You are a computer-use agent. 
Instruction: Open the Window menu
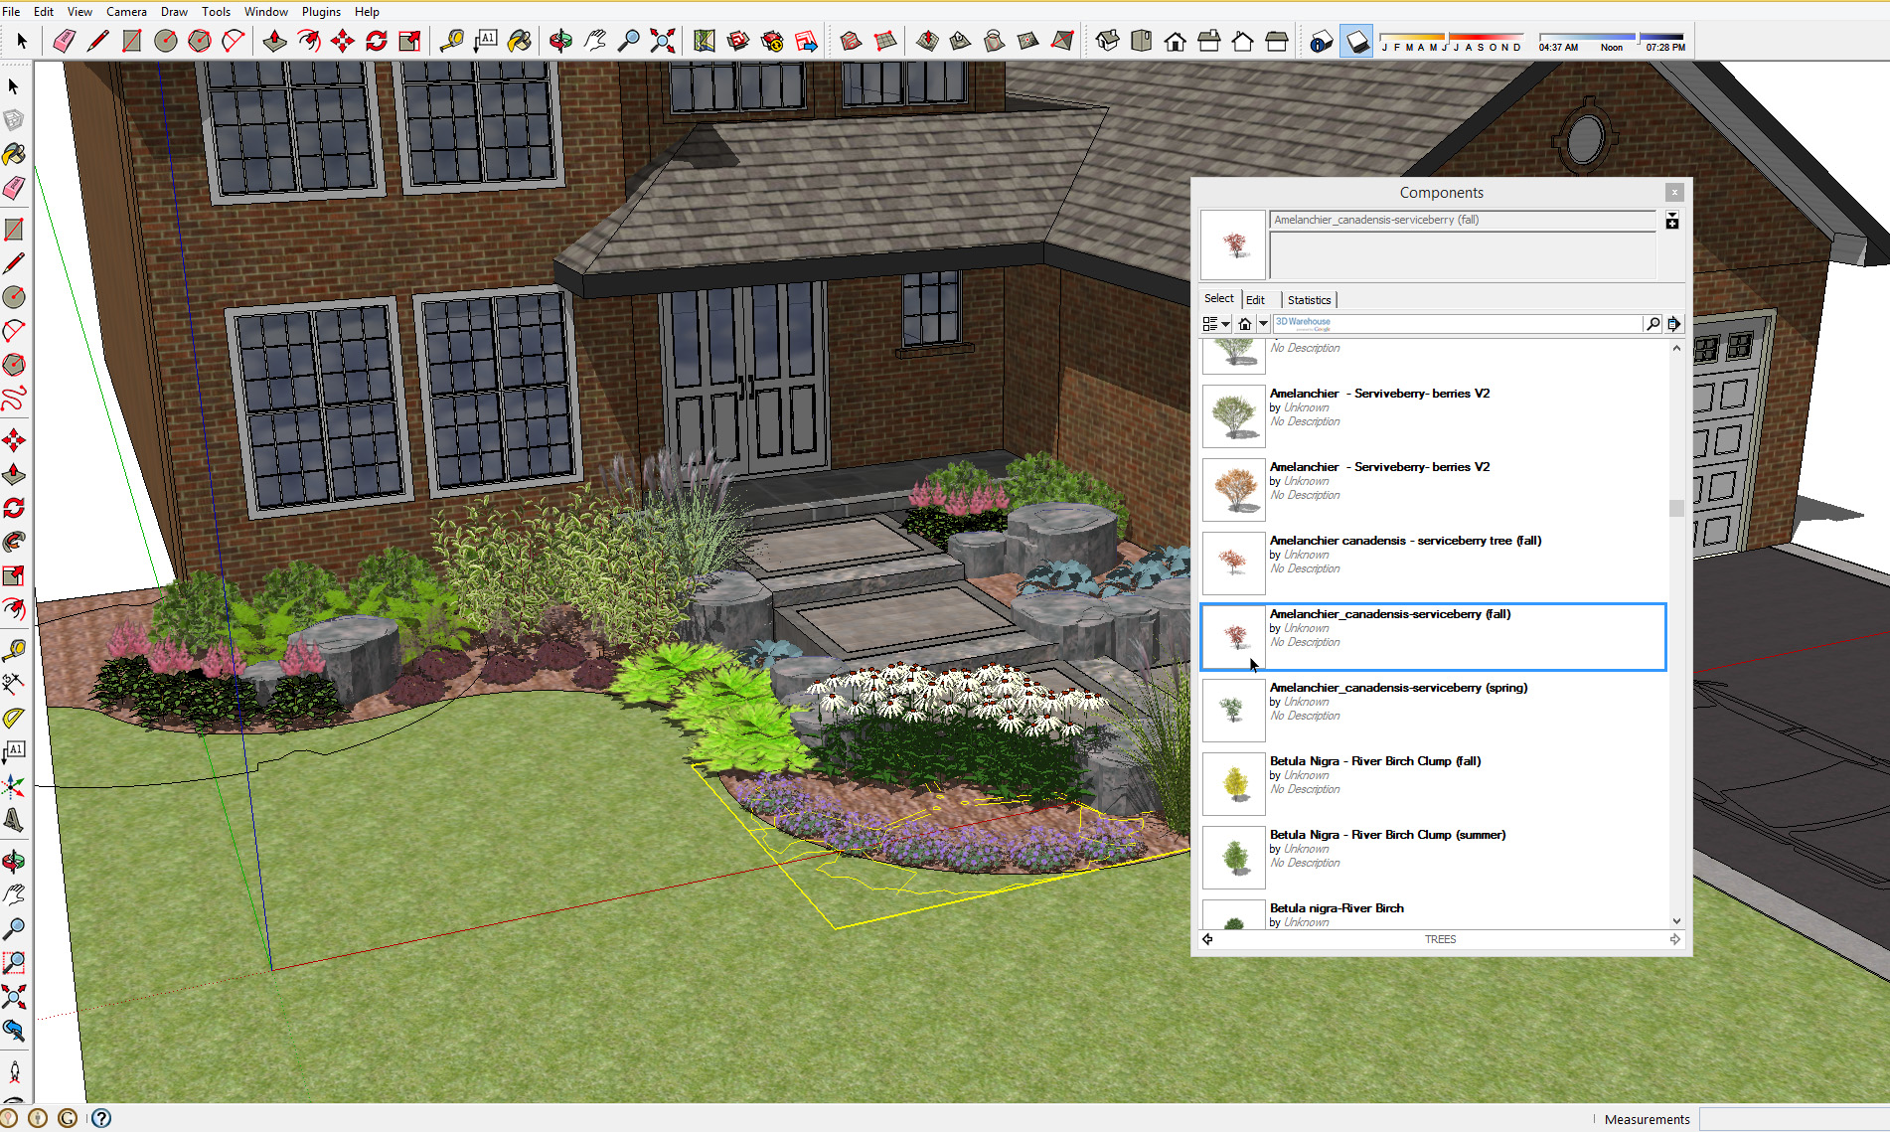coord(266,12)
